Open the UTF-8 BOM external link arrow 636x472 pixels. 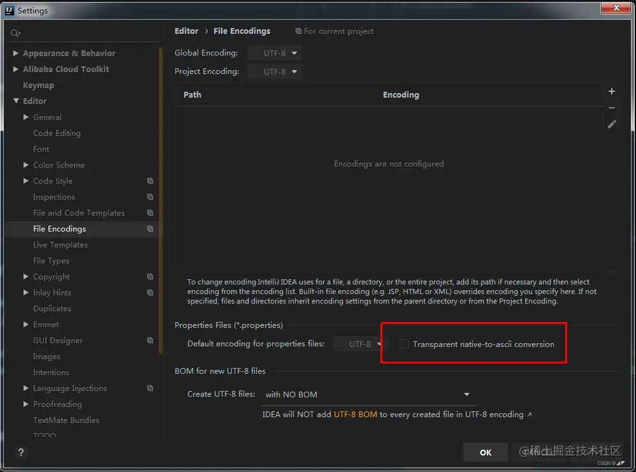(530, 415)
